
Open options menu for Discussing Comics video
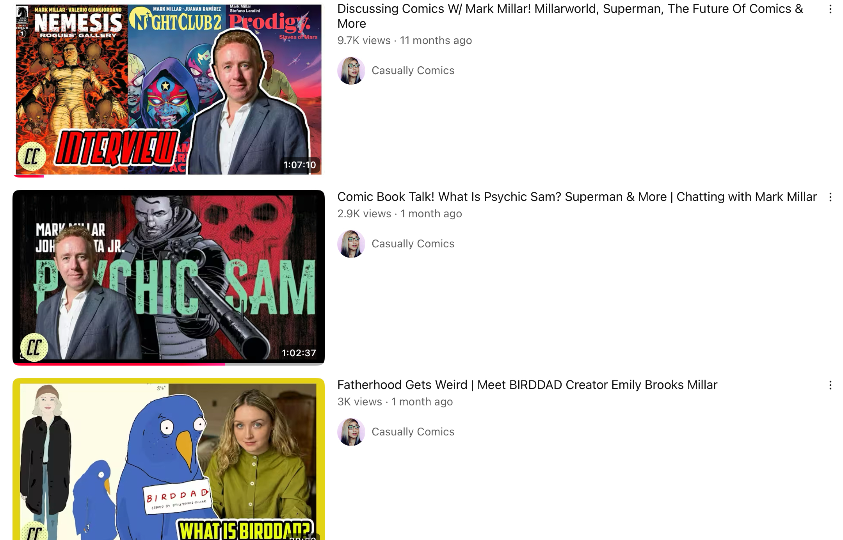pyautogui.click(x=830, y=9)
